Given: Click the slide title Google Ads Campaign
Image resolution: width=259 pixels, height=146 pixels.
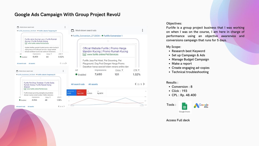Looking at the screenshot, I should pos(67,15).
